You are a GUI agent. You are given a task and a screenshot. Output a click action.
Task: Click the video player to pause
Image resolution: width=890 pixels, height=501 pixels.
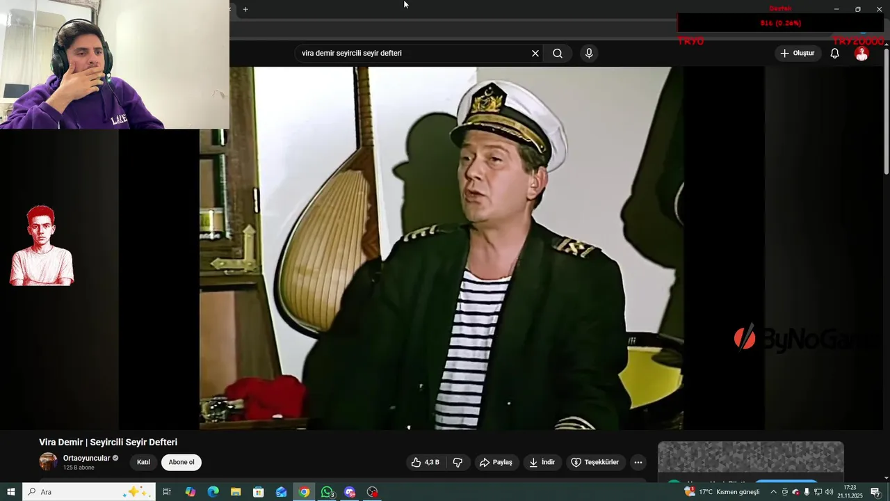coord(442,248)
